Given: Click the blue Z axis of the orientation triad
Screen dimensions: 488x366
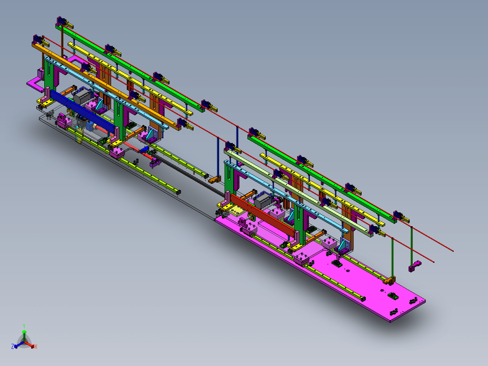Looking at the screenshot, I should click(x=17, y=345).
